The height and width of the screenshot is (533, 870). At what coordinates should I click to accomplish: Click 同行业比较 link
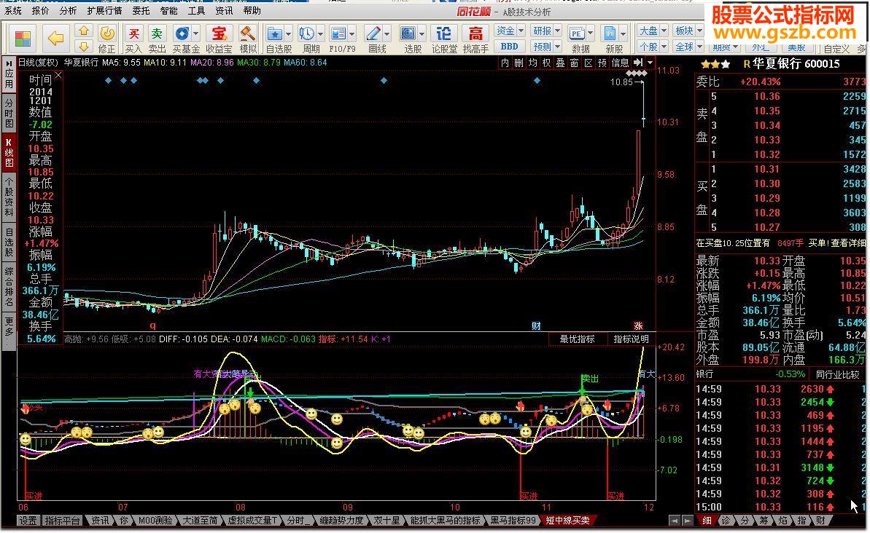[837, 374]
